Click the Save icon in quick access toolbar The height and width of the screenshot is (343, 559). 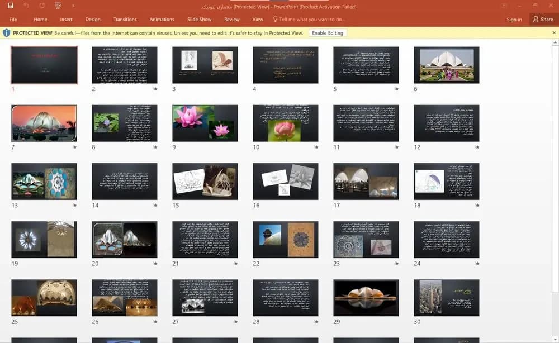pyautogui.click(x=10, y=6)
